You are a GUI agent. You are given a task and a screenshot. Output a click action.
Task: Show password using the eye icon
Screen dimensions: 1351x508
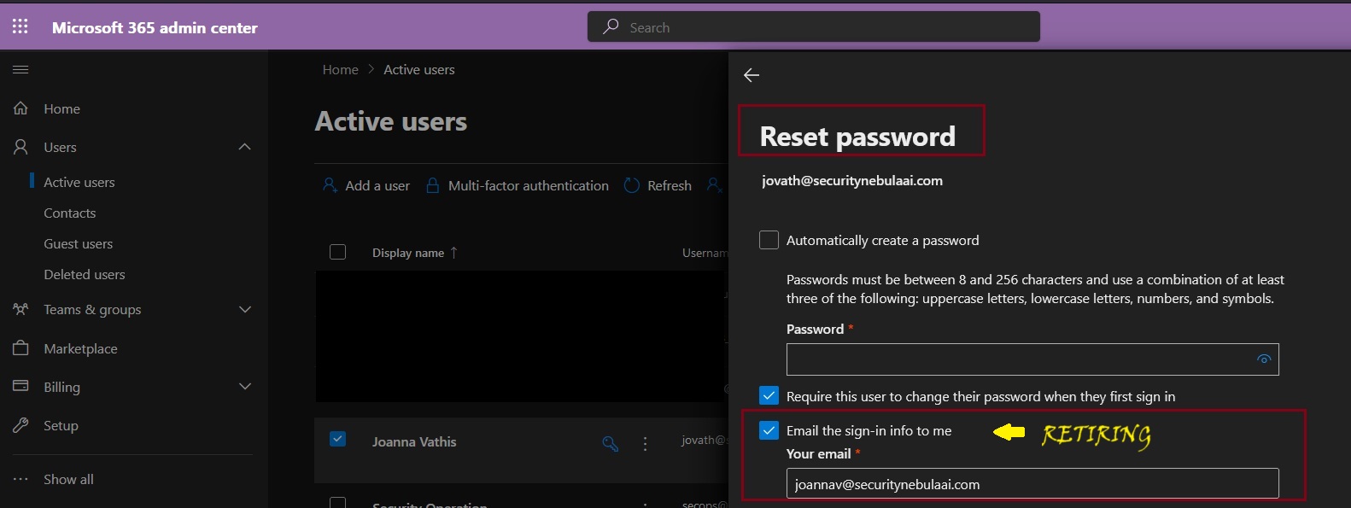coord(1264,359)
